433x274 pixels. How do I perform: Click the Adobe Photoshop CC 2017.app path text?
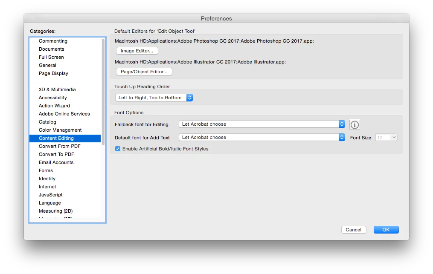(x=214, y=41)
